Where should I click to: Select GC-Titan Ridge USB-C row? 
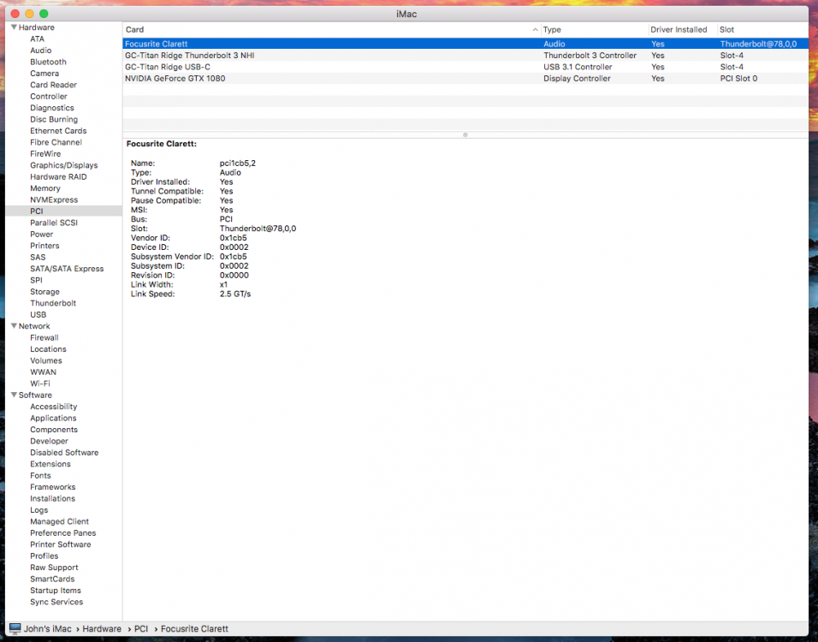click(465, 67)
